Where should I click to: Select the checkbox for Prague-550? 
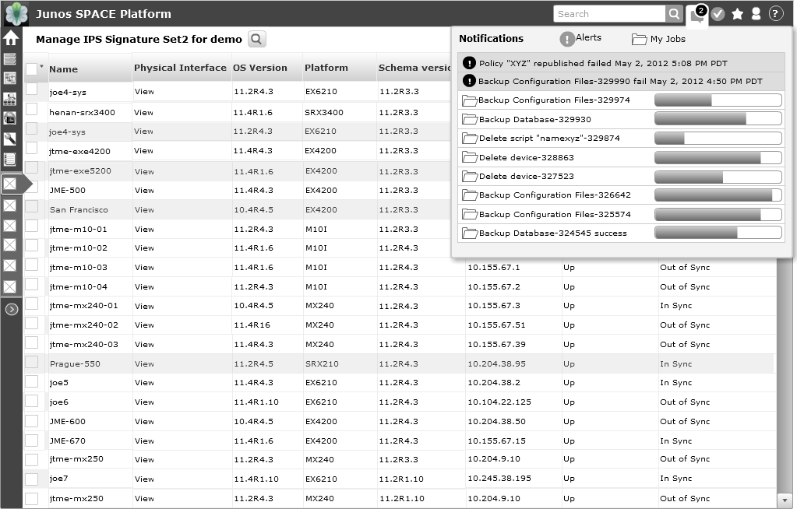coord(31,362)
